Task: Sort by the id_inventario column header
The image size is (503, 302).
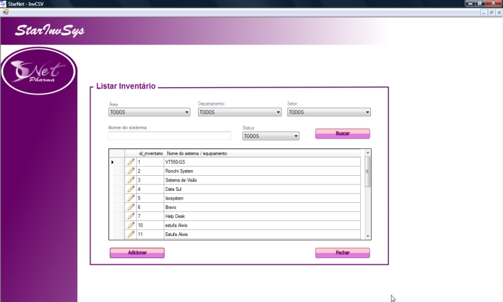Action: tap(150, 153)
